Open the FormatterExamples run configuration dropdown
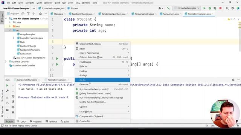 (187, 8)
